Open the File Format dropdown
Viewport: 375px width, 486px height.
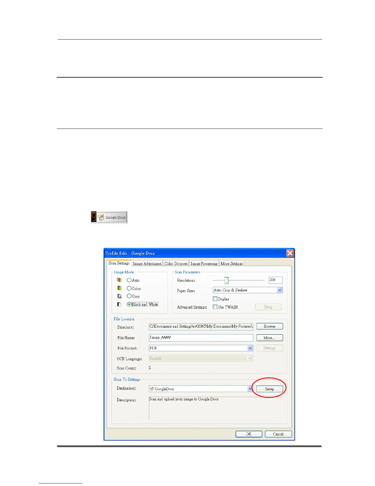(x=250, y=348)
